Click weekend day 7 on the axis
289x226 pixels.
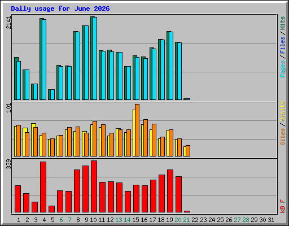click(x=69, y=220)
